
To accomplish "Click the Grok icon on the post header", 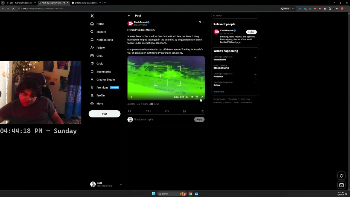I will pos(200,22).
